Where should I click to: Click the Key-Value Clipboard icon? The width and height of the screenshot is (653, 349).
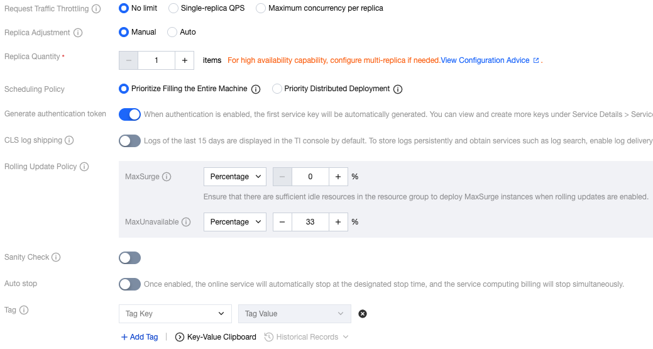click(x=180, y=337)
